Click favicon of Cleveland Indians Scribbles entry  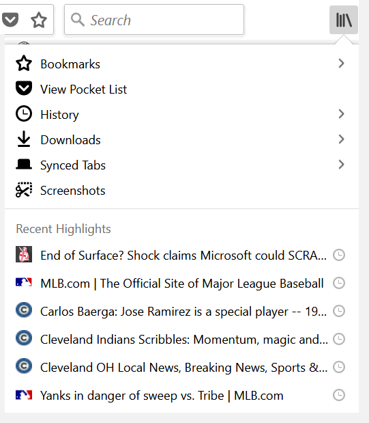click(x=24, y=338)
